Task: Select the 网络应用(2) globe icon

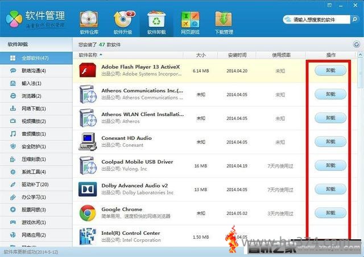Action: [x=13, y=235]
